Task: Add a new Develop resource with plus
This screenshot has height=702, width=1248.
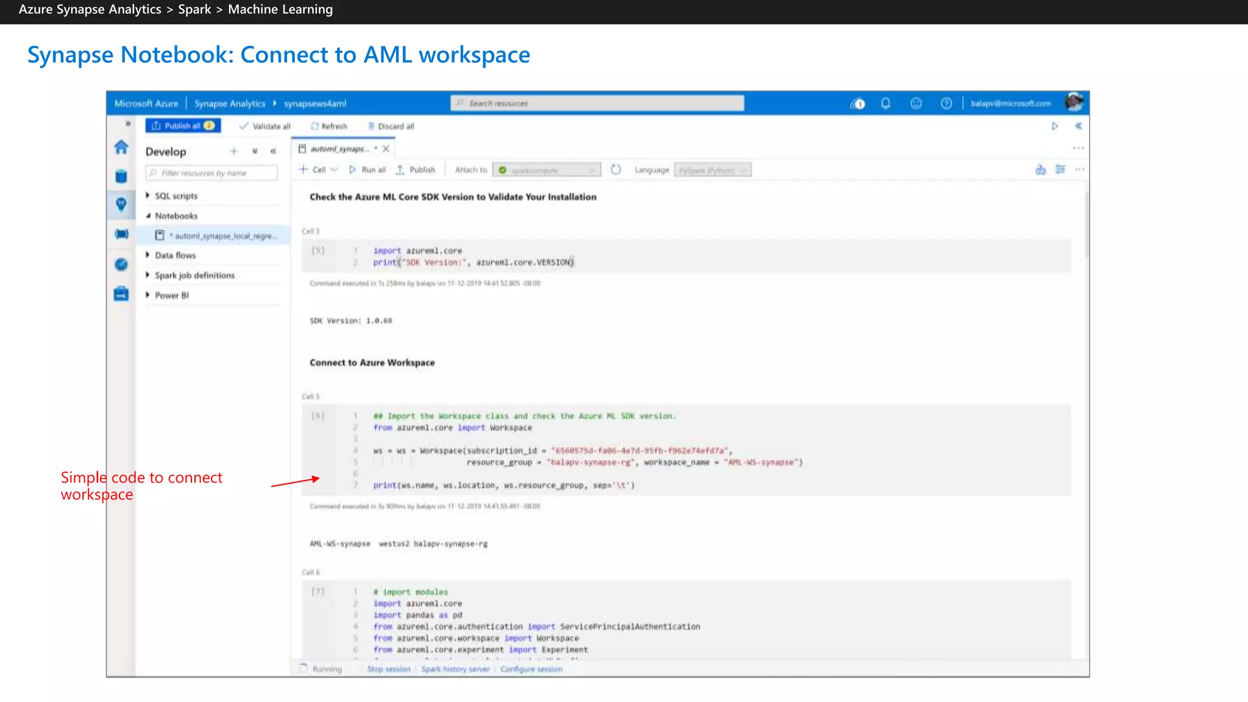Action: pyautogui.click(x=233, y=151)
